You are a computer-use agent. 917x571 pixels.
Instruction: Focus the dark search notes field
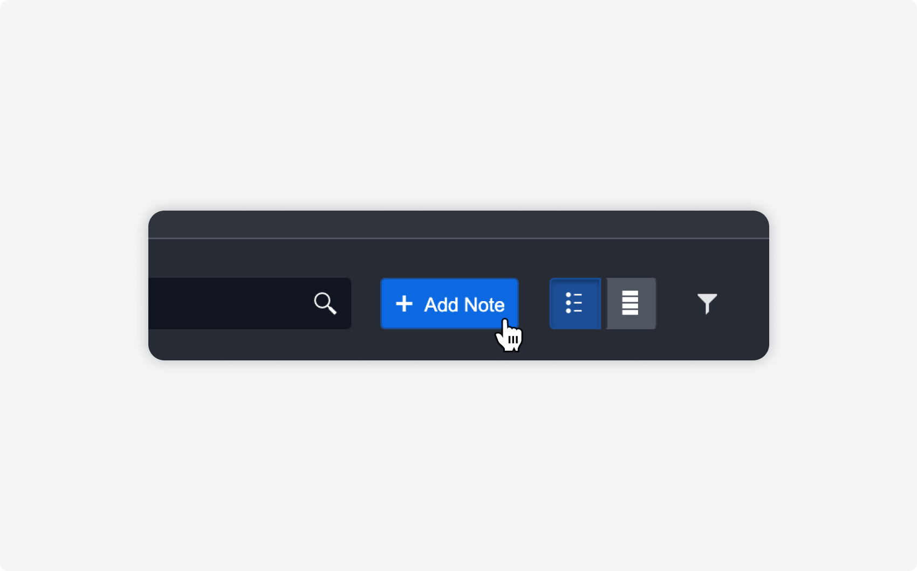(x=250, y=303)
